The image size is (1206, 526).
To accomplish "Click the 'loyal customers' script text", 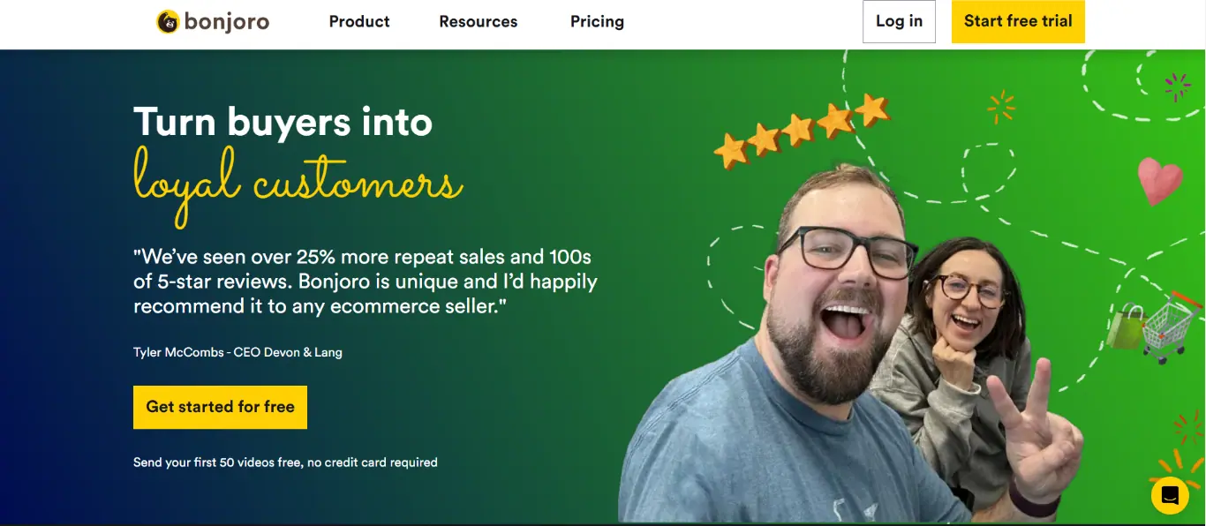I will pyautogui.click(x=298, y=184).
